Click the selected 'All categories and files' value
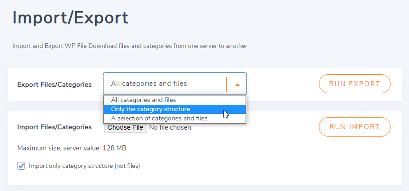 (x=149, y=84)
